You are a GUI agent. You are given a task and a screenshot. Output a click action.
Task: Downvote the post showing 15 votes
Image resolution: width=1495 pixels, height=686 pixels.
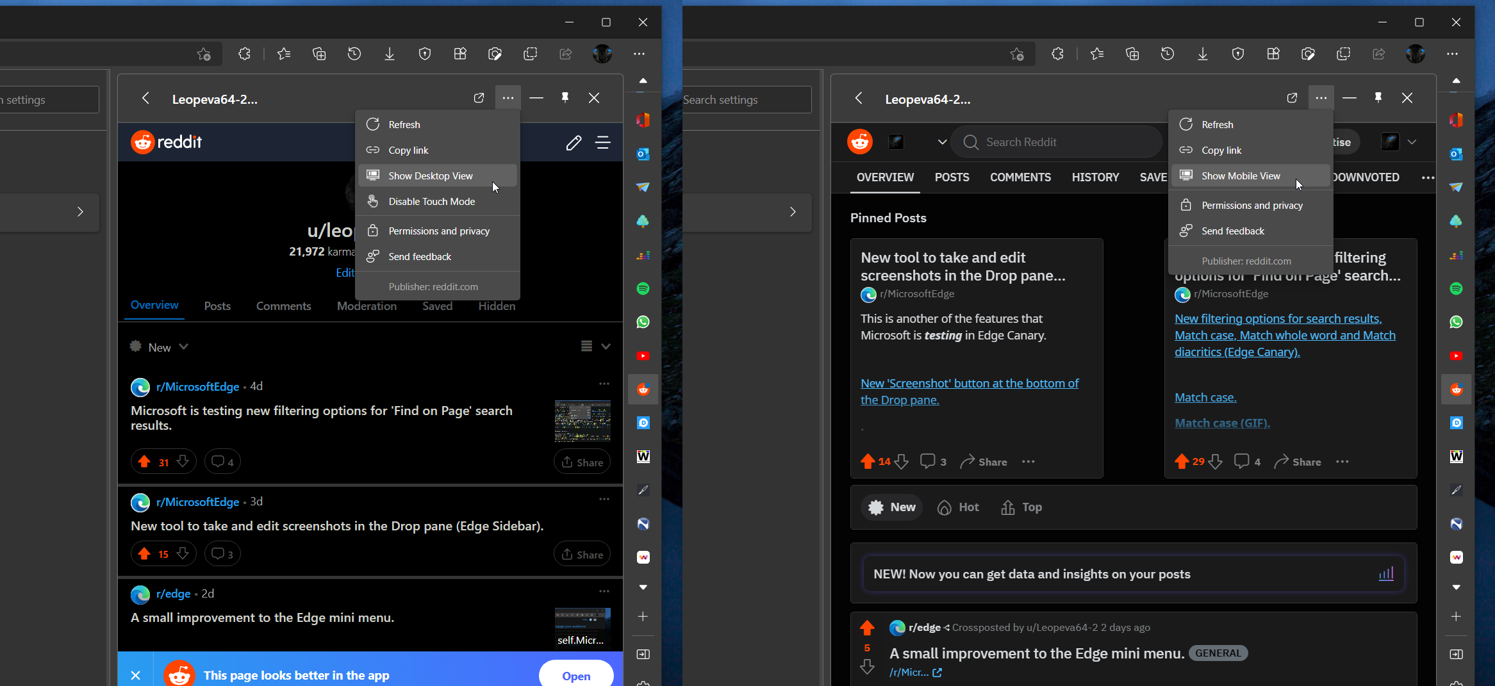click(x=183, y=554)
